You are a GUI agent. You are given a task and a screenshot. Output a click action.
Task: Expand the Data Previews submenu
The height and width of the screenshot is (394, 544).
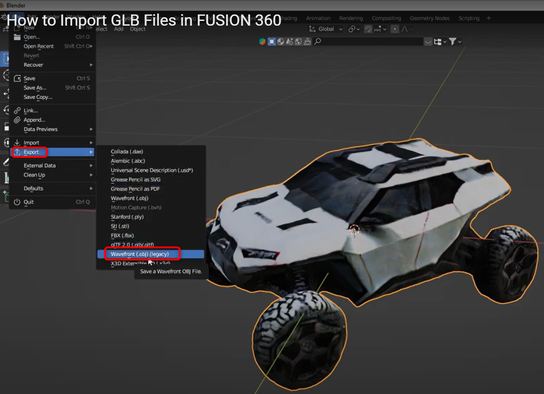tap(52, 129)
